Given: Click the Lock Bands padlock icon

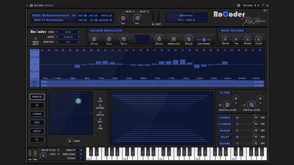Looking at the screenshot, I should pos(204,40).
